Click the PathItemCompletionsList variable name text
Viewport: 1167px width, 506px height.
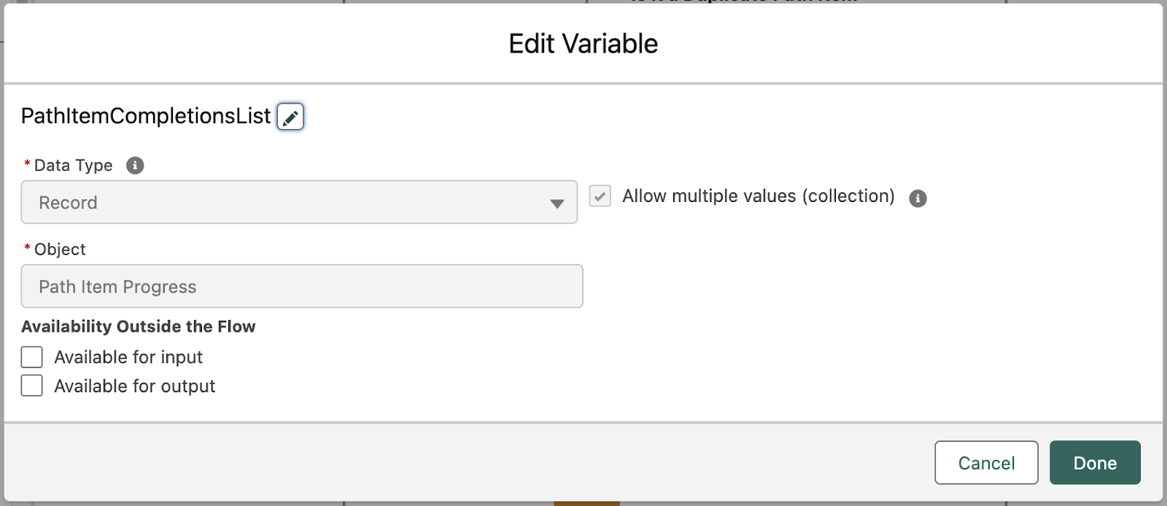click(146, 117)
